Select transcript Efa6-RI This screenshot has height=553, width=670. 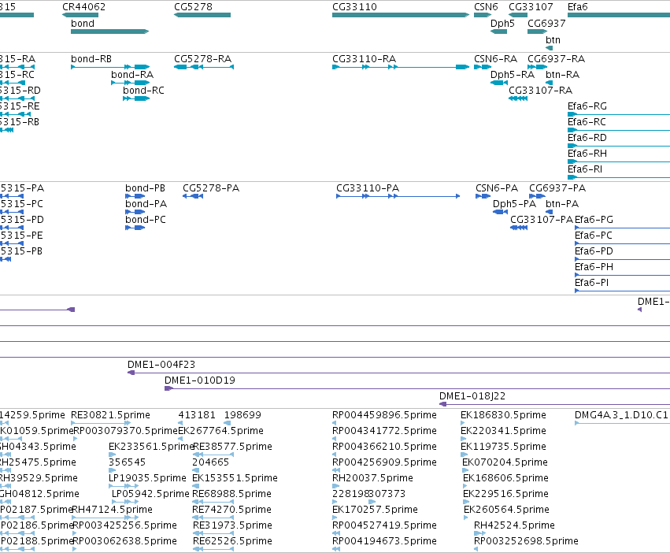(619, 177)
